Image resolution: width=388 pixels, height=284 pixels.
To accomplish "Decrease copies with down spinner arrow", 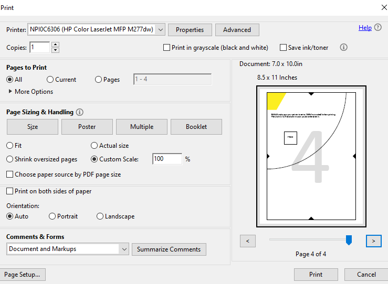I will click(x=56, y=50).
